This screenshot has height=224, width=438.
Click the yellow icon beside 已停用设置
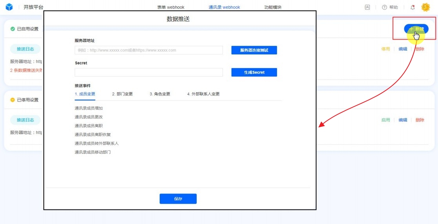click(x=13, y=100)
